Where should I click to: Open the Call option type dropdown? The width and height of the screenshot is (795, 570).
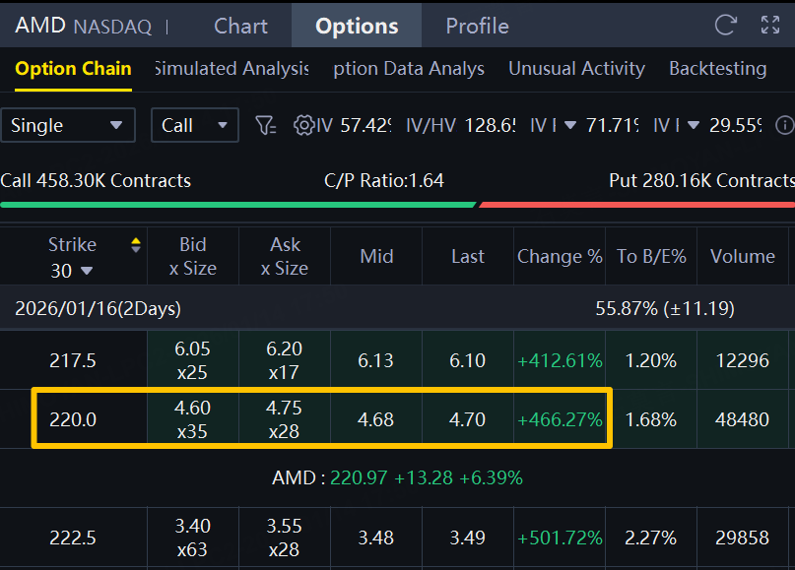coord(194,125)
